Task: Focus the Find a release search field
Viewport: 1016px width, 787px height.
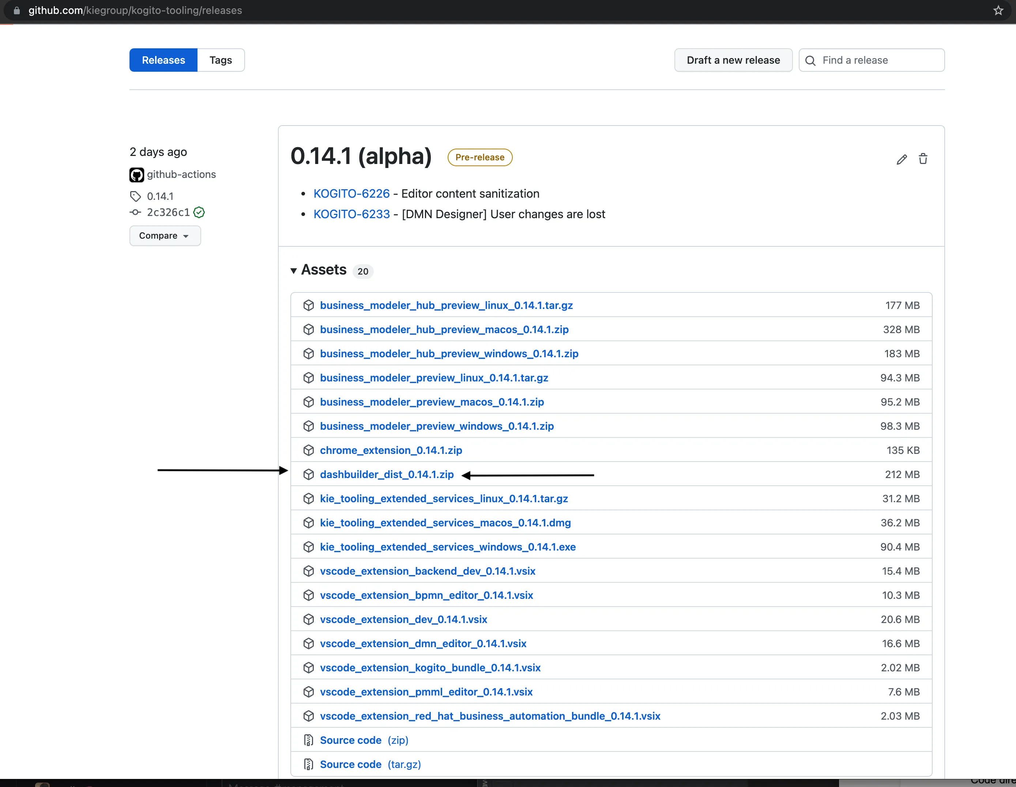Action: point(871,60)
